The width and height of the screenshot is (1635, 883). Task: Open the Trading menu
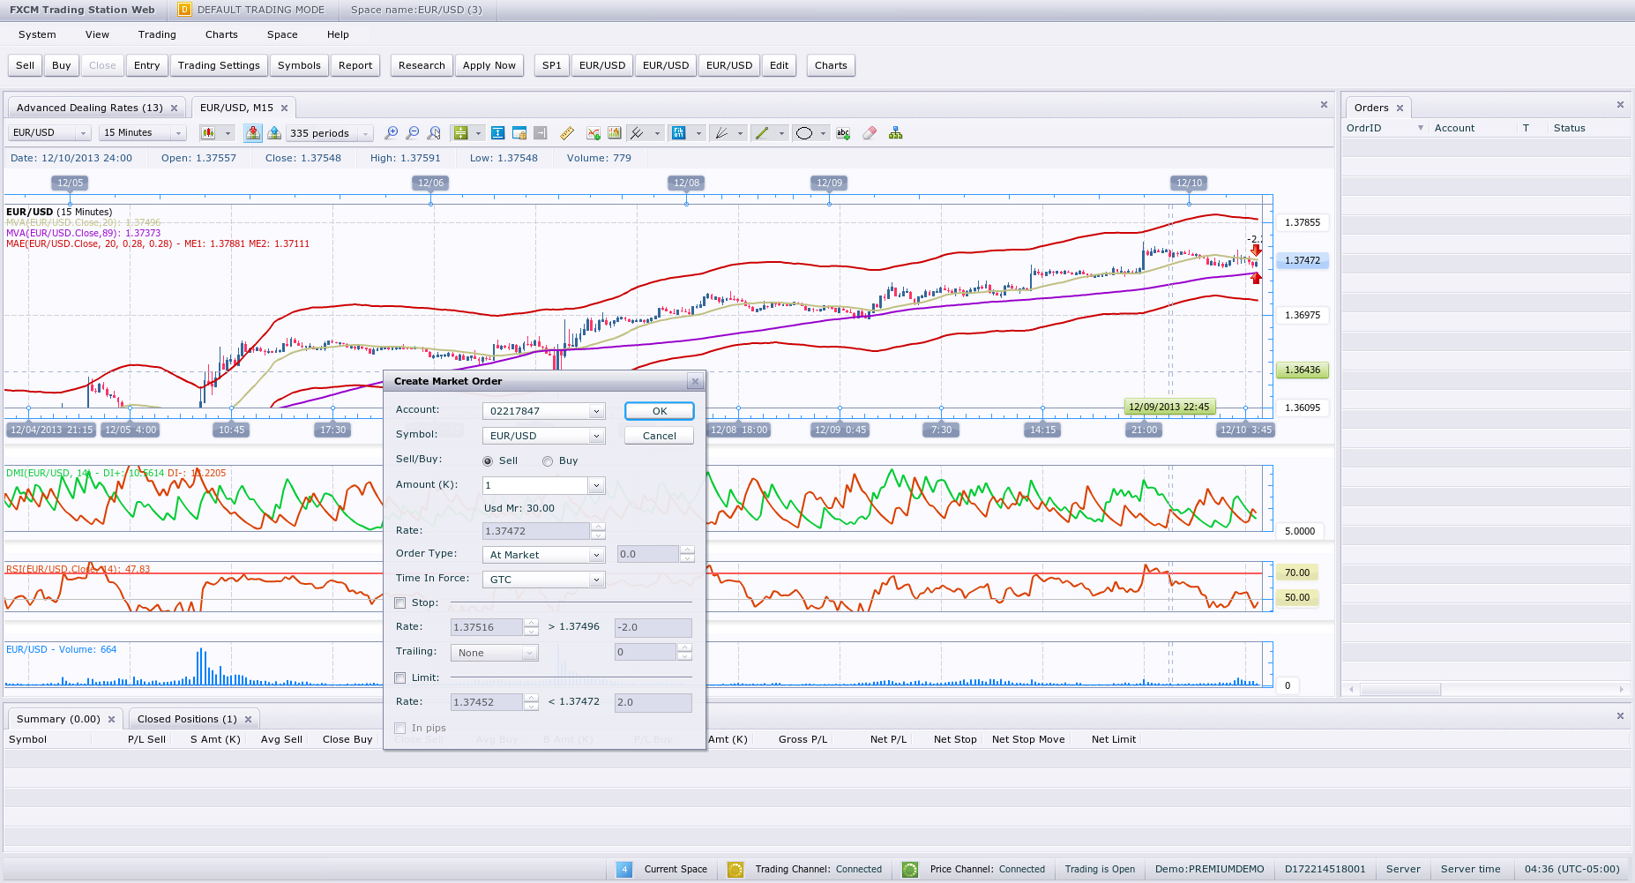tap(157, 34)
